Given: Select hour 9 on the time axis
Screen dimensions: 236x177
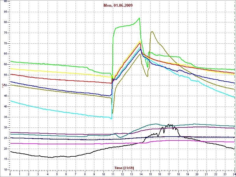Looking at the screenshot, I should tap(94, 174).
